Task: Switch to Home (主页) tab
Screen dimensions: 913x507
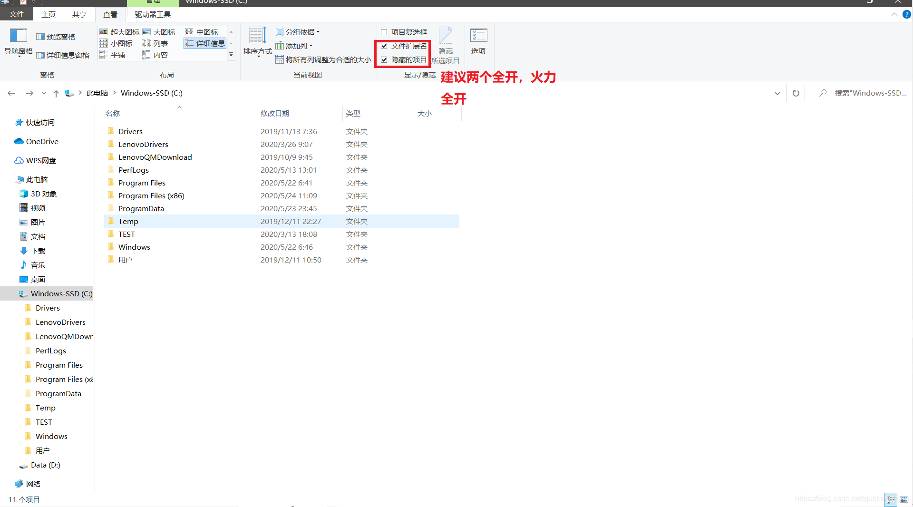Action: 49,14
